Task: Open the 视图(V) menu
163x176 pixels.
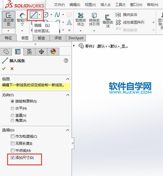Action: 90,5
